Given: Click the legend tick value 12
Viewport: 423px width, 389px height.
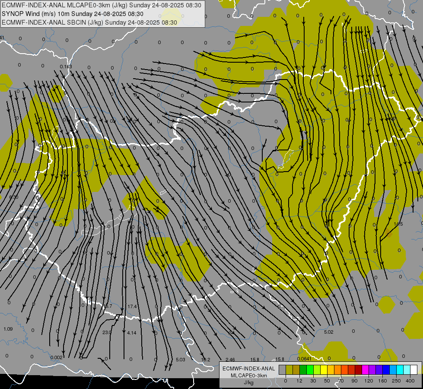Looking at the screenshot, I should click(299, 381).
